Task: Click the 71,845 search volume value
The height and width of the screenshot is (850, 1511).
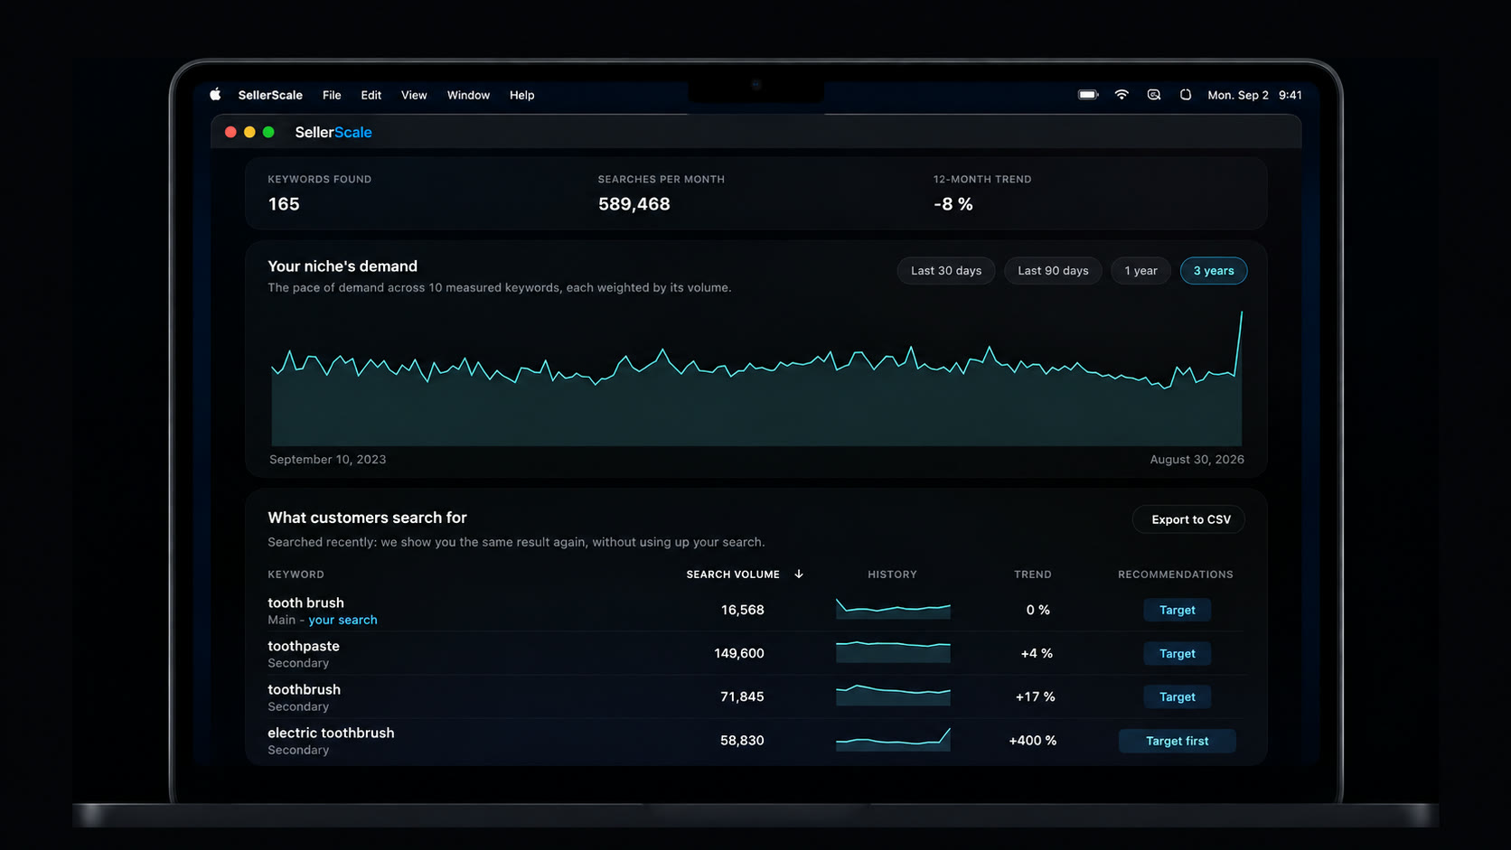Action: point(743,696)
